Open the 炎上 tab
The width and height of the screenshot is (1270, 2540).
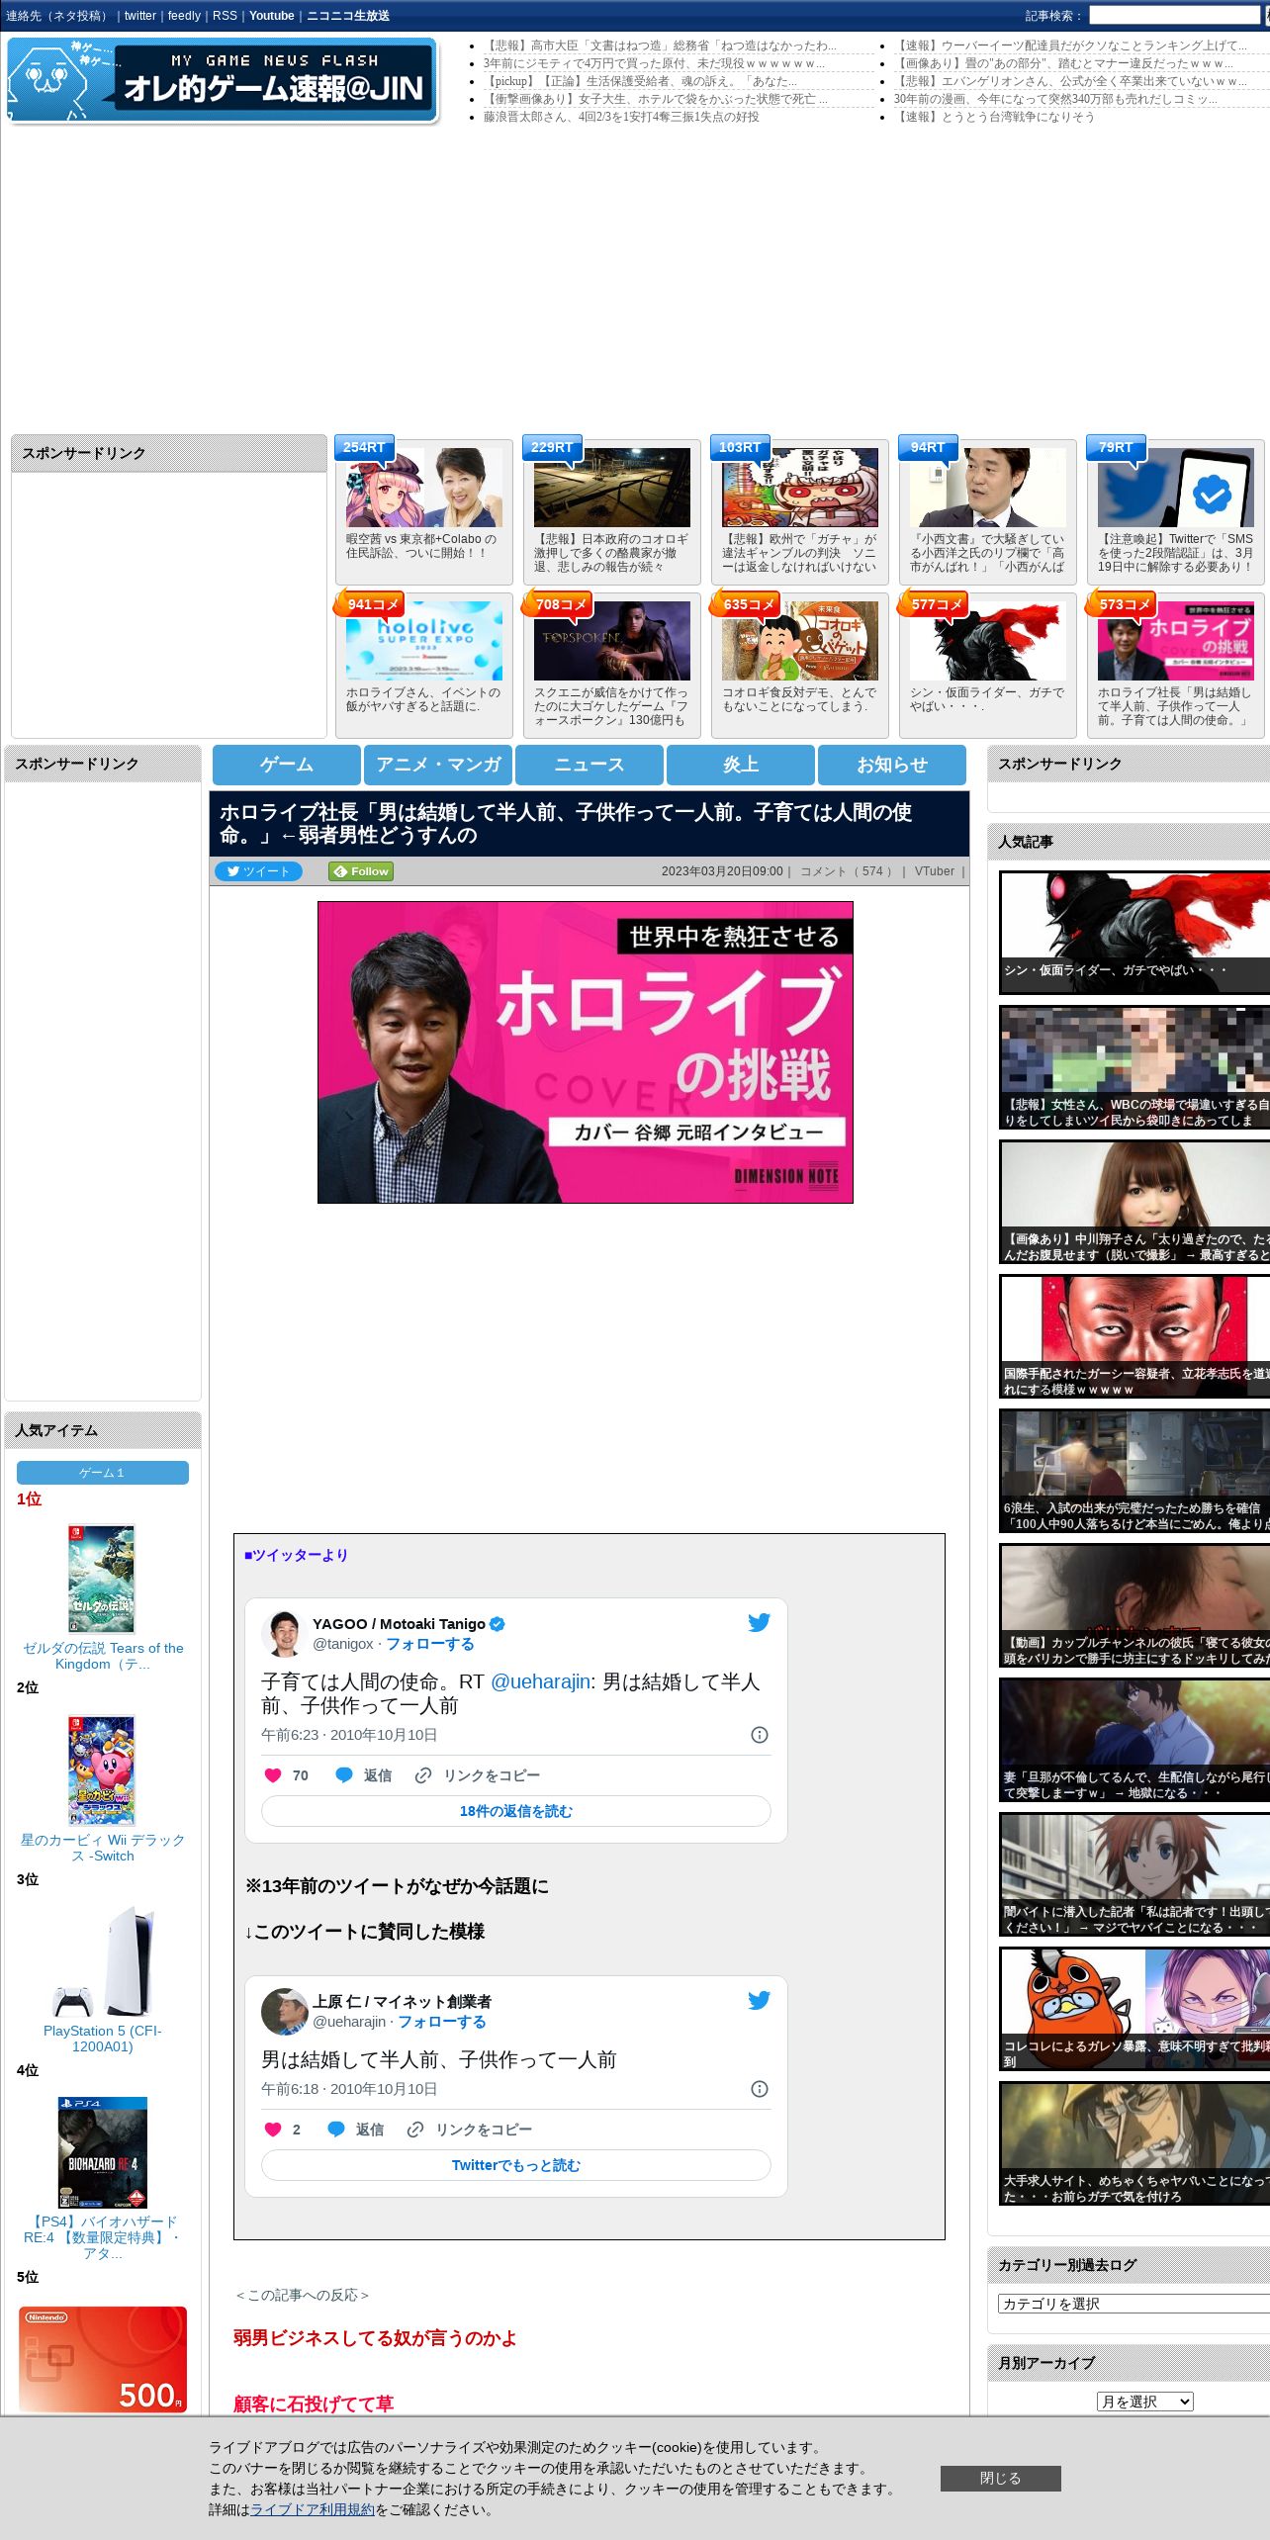(741, 765)
